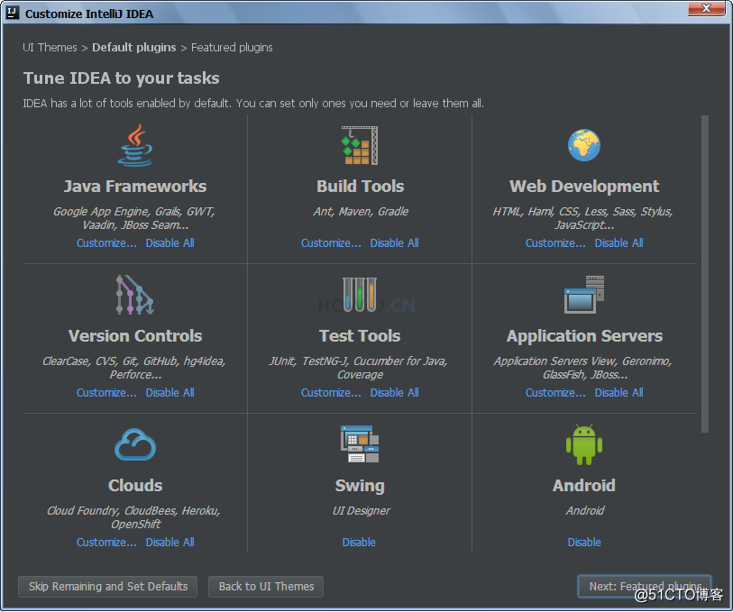Screen dimensions: 733x612
Task: Click the Clouds heading
Action: [x=135, y=486]
